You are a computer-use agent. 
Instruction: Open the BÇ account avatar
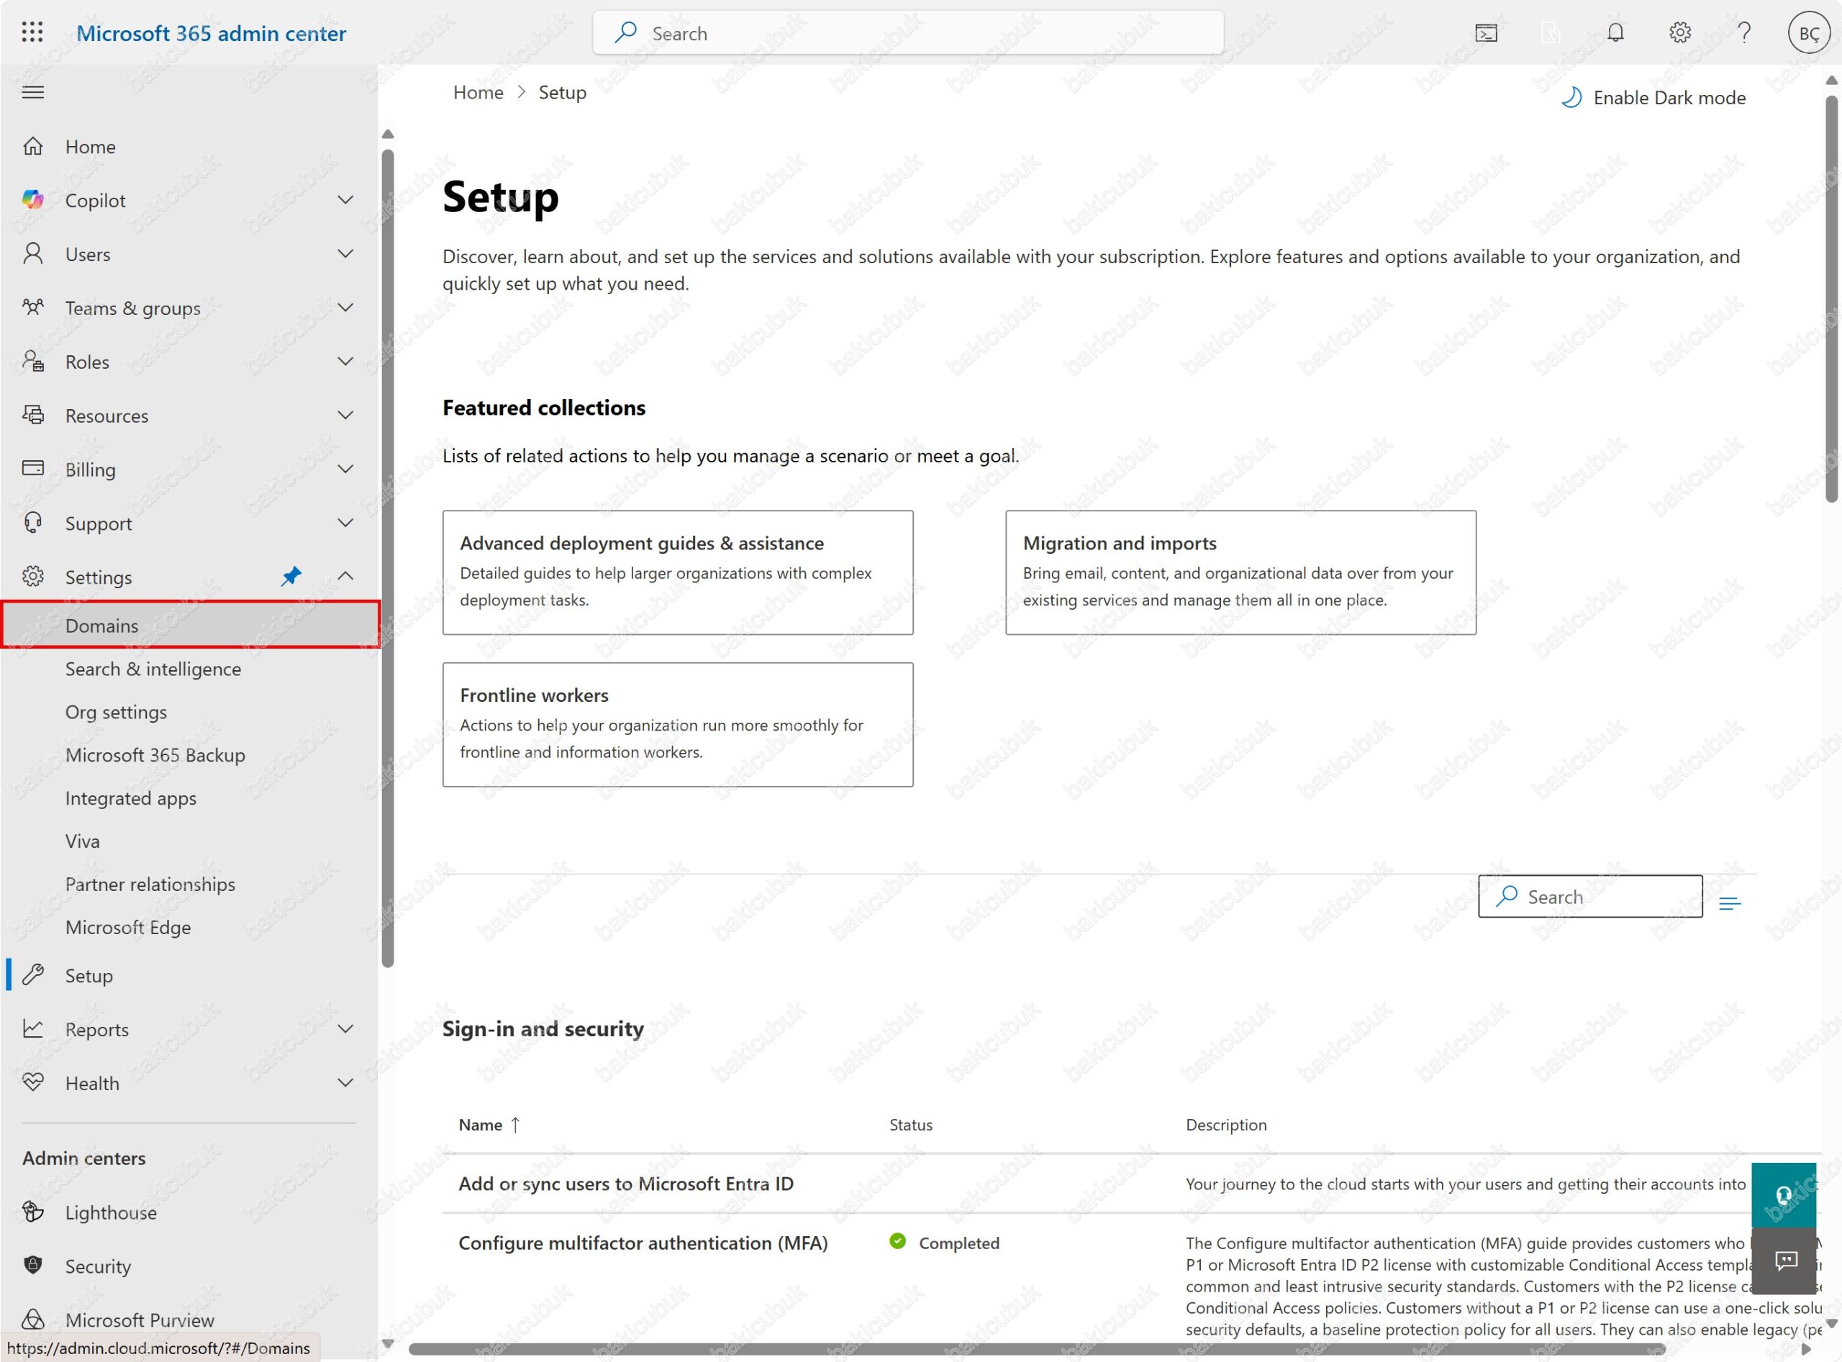(x=1808, y=33)
